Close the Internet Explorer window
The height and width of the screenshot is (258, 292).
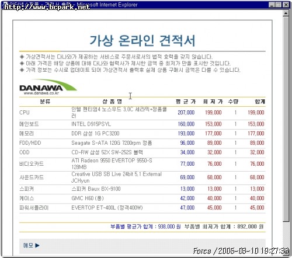[286, 5]
